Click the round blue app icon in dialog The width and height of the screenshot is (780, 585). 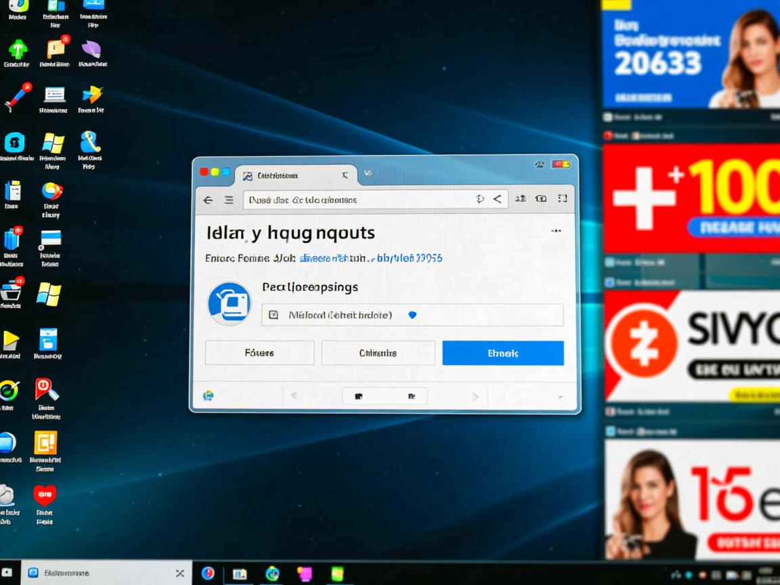coord(230,303)
